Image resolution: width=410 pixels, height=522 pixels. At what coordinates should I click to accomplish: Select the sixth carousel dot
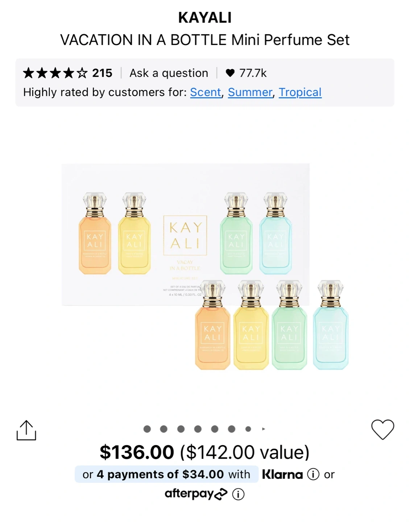[x=232, y=429]
